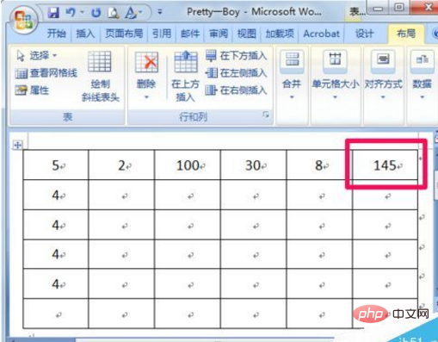Open print preview from quick access toolbar

click(x=114, y=13)
